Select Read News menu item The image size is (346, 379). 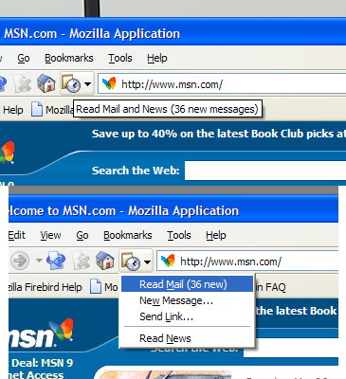pyautogui.click(x=187, y=338)
